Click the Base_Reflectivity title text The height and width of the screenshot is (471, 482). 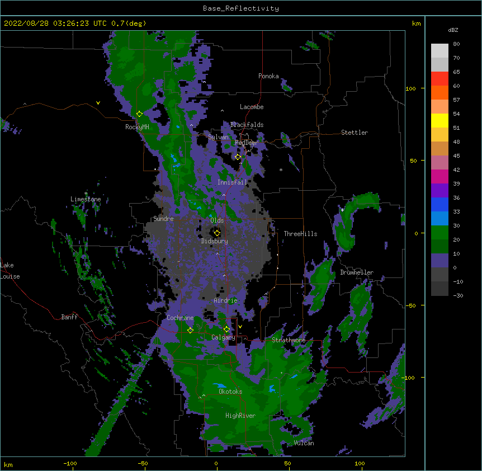click(241, 8)
